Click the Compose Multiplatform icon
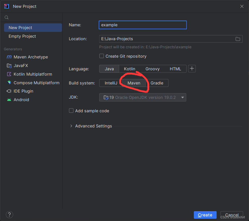Screen dimensions: 249x221 (x=9, y=82)
